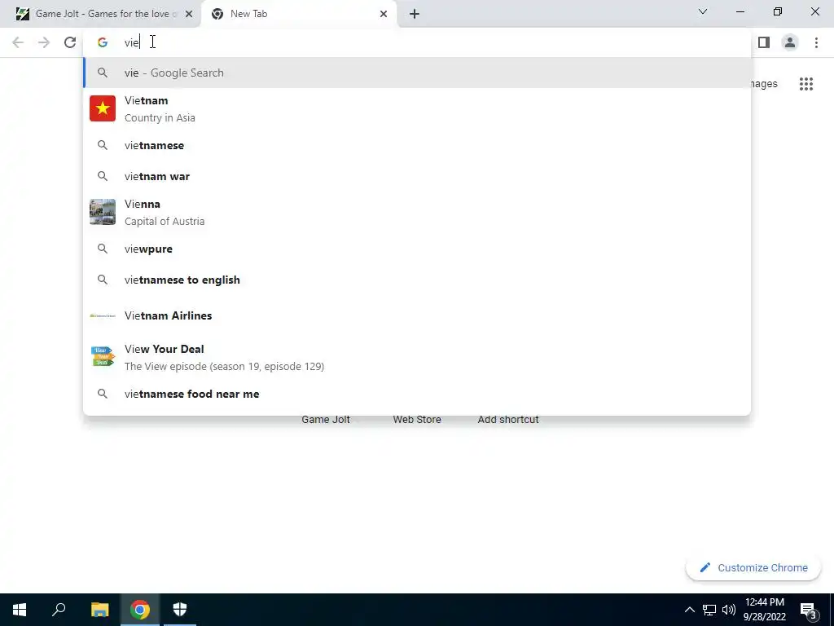Click the magnifier icon beside 'vietnam war'
This screenshot has height=626, width=834.
[x=103, y=176]
